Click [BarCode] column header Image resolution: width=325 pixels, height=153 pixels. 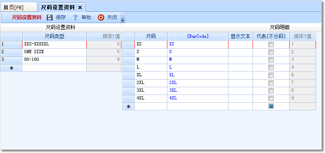(198, 37)
